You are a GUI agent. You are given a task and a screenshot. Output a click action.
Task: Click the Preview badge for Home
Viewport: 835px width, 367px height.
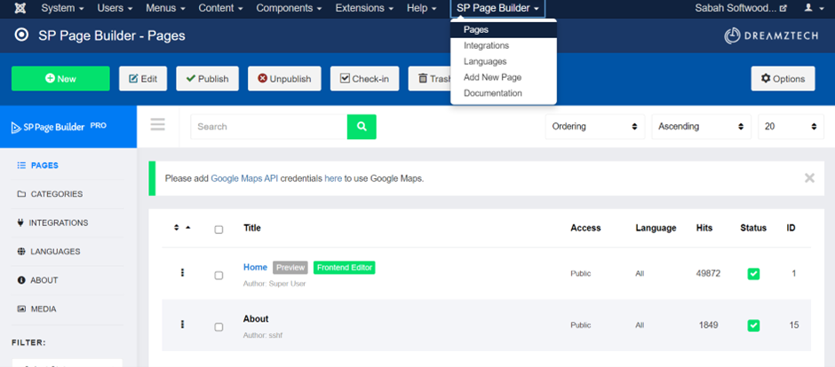pos(290,268)
